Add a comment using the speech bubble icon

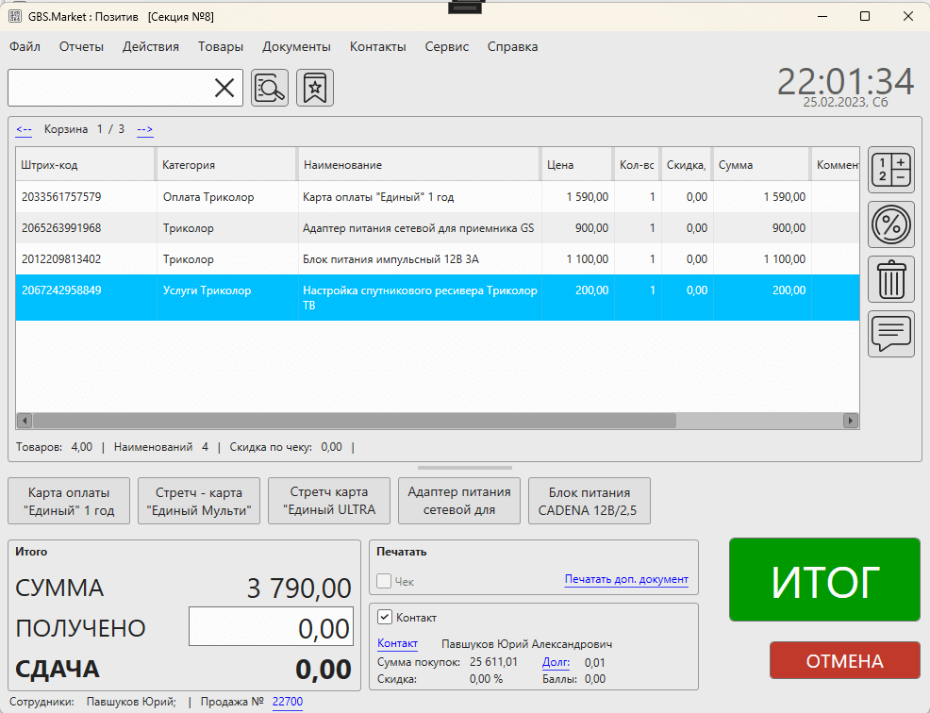(890, 333)
